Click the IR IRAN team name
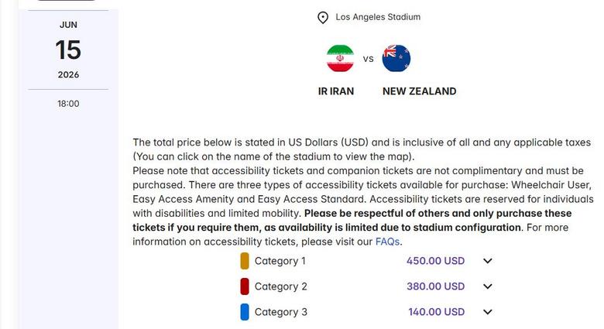This screenshot has width=604, height=329. [x=336, y=91]
